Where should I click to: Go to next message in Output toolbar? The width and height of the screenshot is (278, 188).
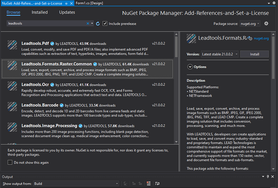click(x=140, y=184)
